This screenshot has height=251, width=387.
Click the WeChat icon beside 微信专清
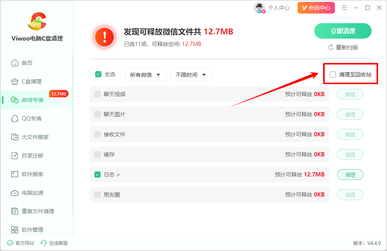(15, 100)
